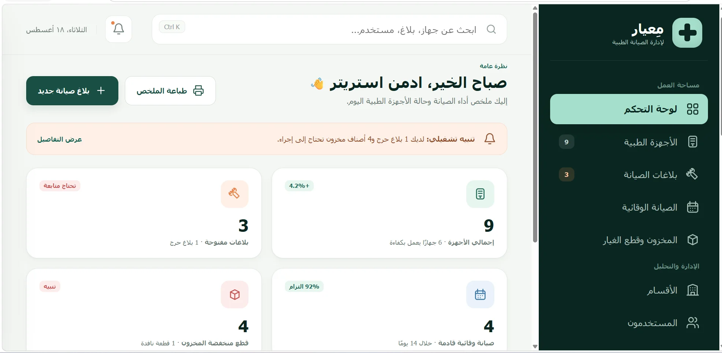Image resolution: width=722 pixels, height=353 pixels.
Task: Open عرض التفاصيل in the alert banner
Action: point(60,139)
